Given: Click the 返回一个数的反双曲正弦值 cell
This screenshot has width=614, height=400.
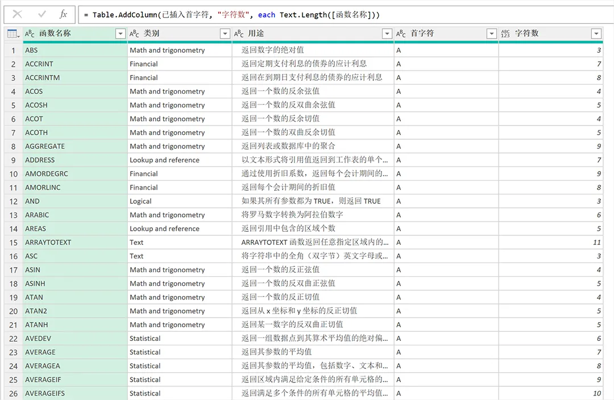Looking at the screenshot, I should click(x=313, y=284).
